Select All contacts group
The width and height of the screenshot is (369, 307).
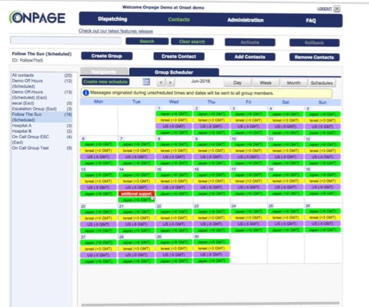[42, 75]
